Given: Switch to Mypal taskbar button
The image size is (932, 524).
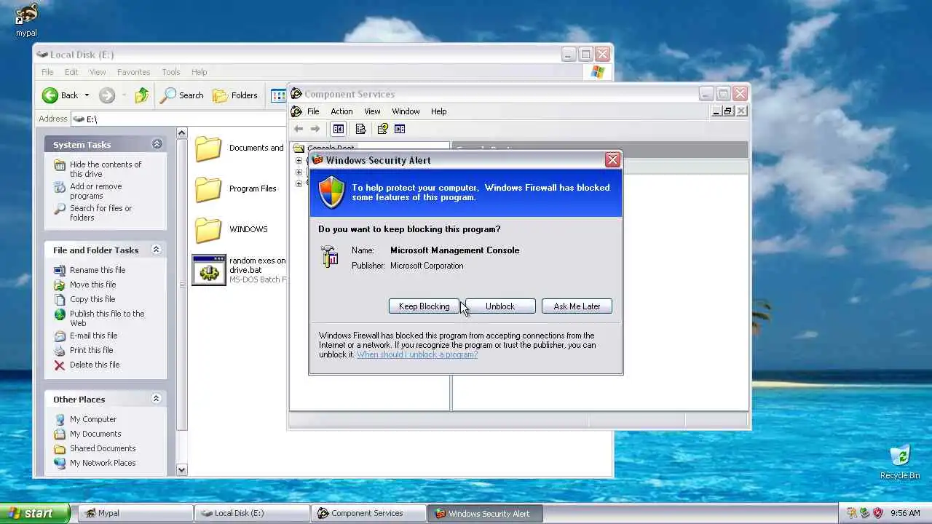Looking at the screenshot, I should (x=135, y=513).
